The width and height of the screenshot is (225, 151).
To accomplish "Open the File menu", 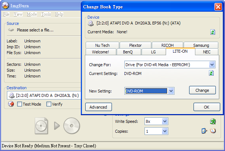I will tap(6, 14).
